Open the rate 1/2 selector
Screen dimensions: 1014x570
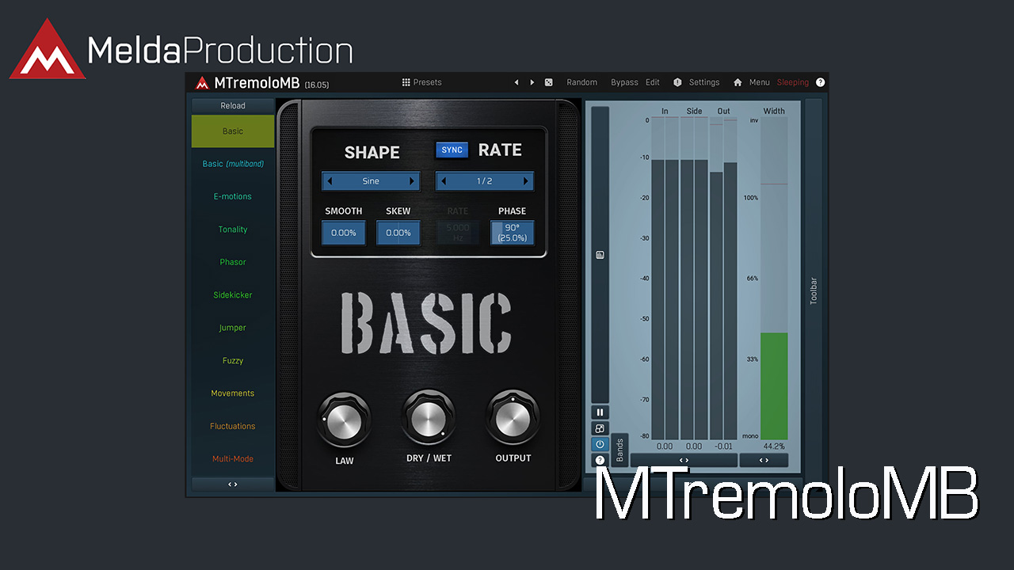484,181
